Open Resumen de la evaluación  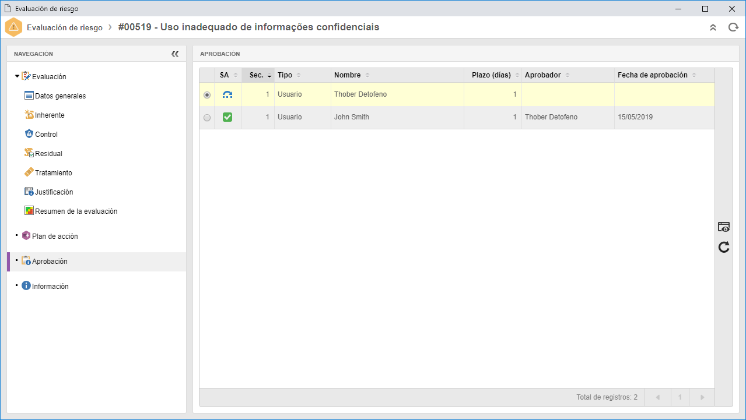71,211
